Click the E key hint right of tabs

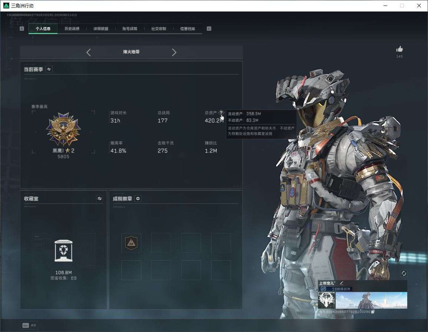tap(209, 29)
